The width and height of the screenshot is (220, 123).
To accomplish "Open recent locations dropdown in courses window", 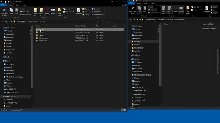I will click(9, 22).
